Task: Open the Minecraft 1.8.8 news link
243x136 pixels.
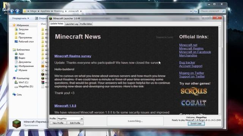Action: pos(65,106)
